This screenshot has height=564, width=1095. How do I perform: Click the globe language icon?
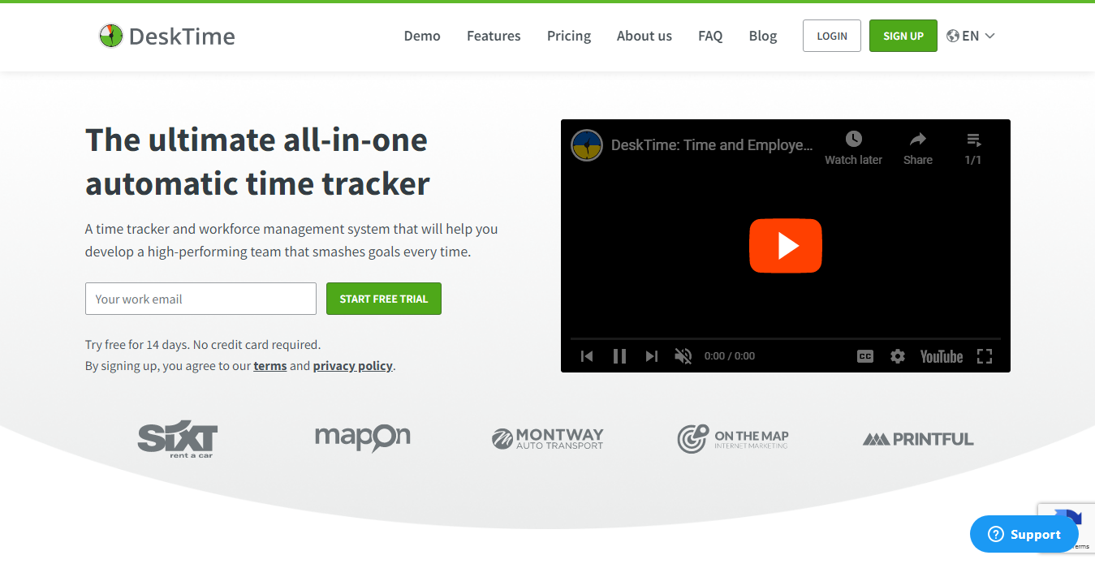[x=953, y=36]
